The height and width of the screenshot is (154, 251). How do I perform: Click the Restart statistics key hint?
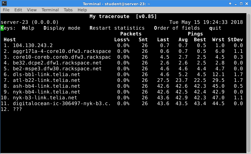coord(117,28)
